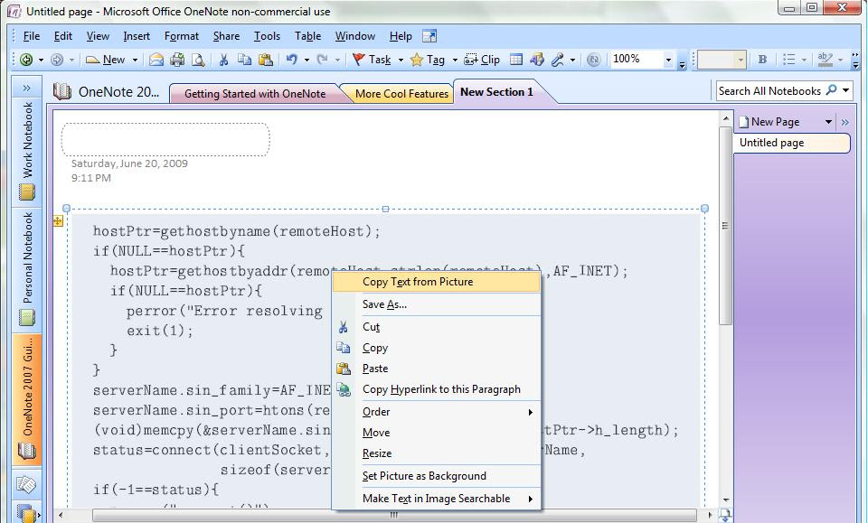Open the search scope dropdown arrow
This screenshot has width=868, height=523.
coord(846,90)
